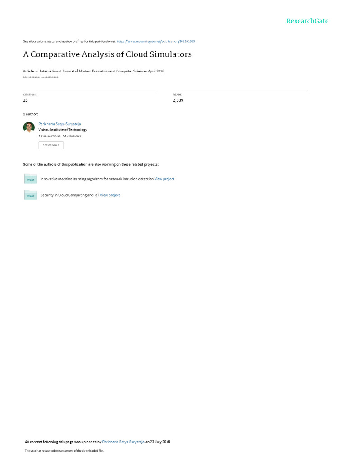
Task: Click the 90 citations author stat
Action: 72,136
